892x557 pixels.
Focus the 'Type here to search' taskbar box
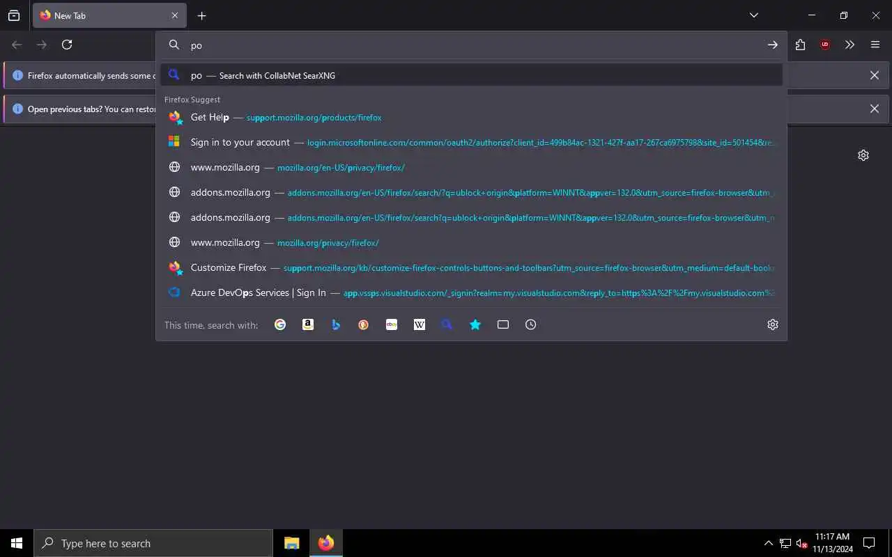tap(153, 543)
